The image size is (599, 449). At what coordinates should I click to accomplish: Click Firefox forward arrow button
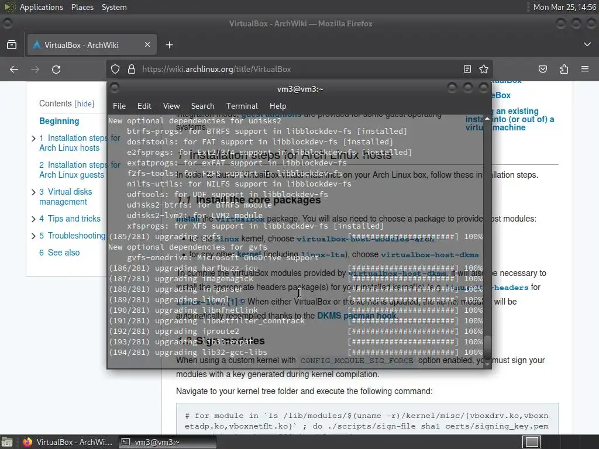coord(35,69)
